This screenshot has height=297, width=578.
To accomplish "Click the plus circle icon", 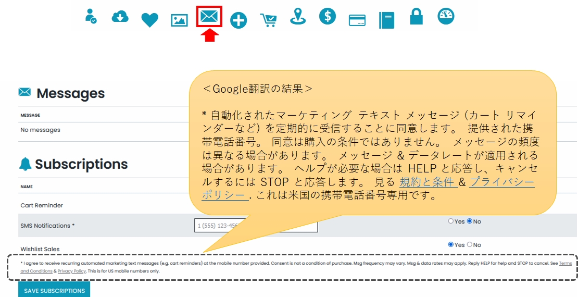I will (x=238, y=20).
